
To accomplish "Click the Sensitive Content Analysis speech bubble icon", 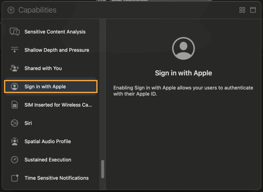I will point(15,32).
